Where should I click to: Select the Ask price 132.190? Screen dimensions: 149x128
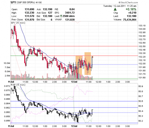tap(47, 9)
